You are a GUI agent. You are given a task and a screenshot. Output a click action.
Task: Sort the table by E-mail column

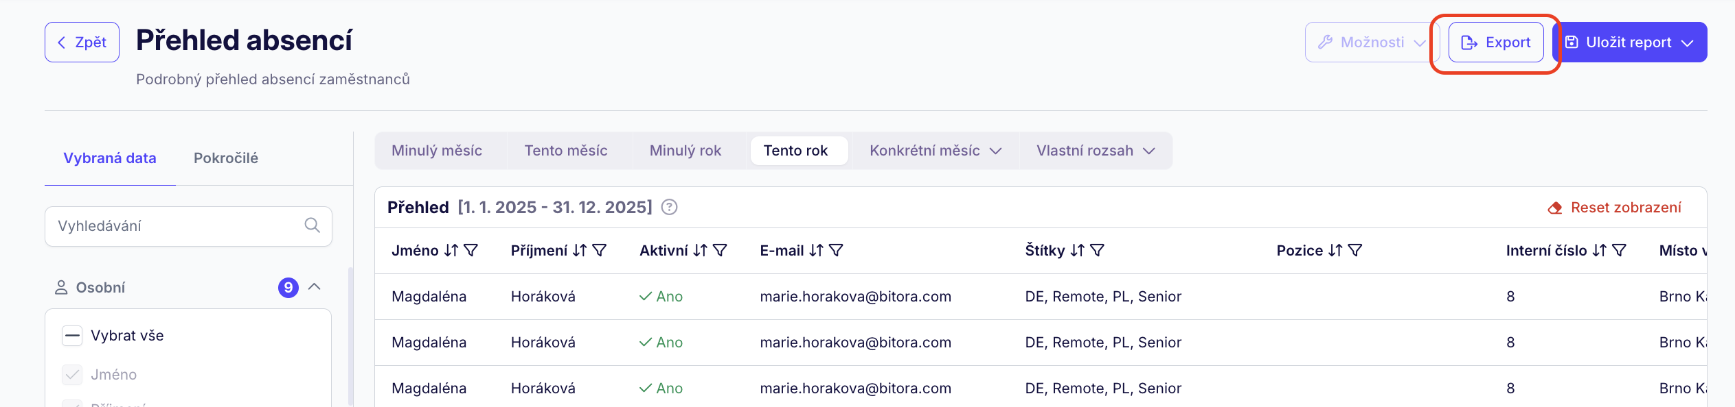click(816, 251)
